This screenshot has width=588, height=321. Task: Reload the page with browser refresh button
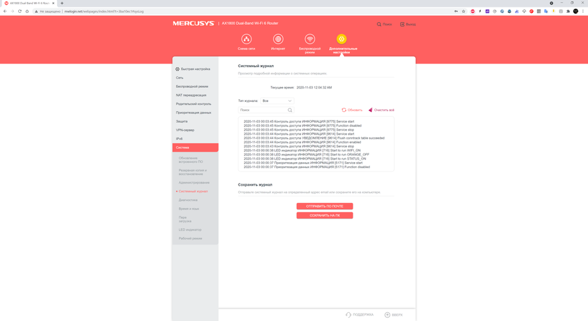20,11
